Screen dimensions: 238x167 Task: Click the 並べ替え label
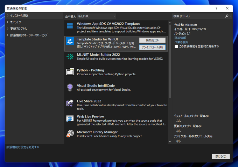pyautogui.click(x=71, y=16)
